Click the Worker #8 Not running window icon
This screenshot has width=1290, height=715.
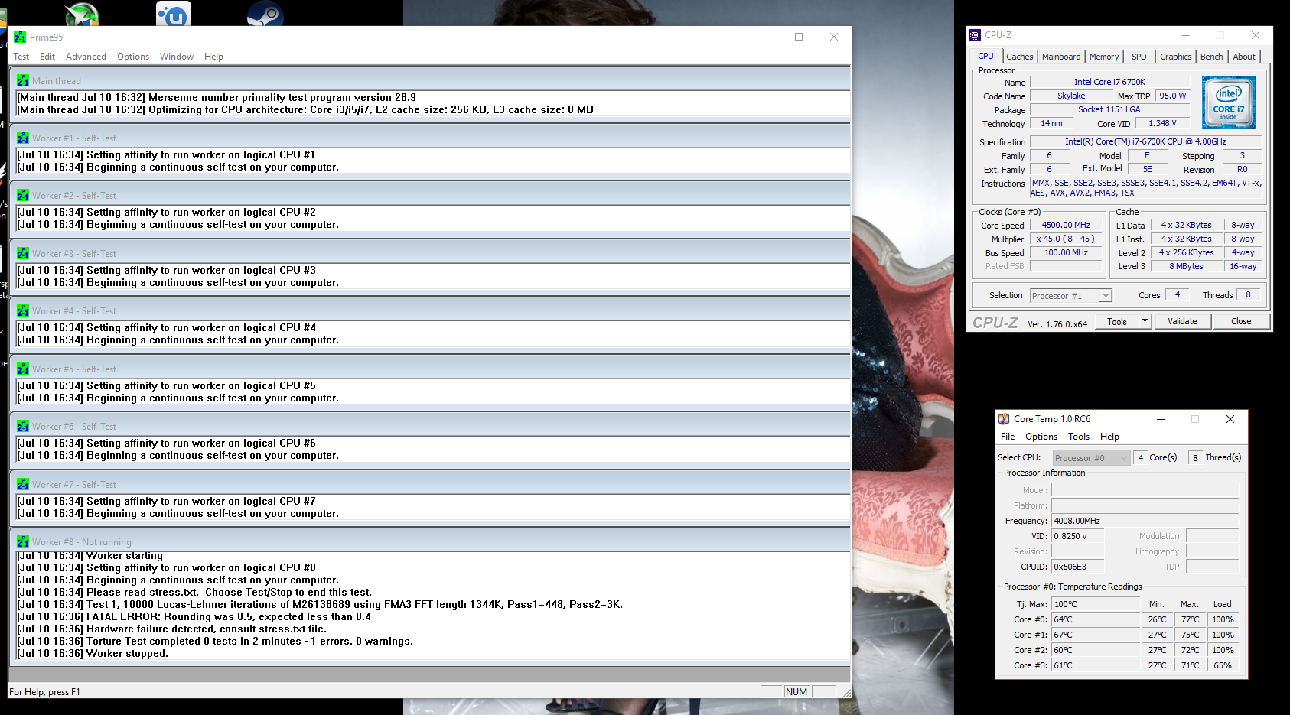coord(23,542)
